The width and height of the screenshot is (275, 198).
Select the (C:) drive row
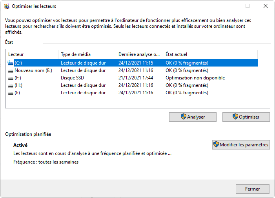pyautogui.click(x=133, y=63)
